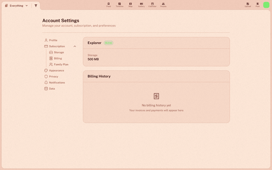The width and height of the screenshot is (272, 170).
Task: Open the Map view
Action: pyautogui.click(x=130, y=5)
